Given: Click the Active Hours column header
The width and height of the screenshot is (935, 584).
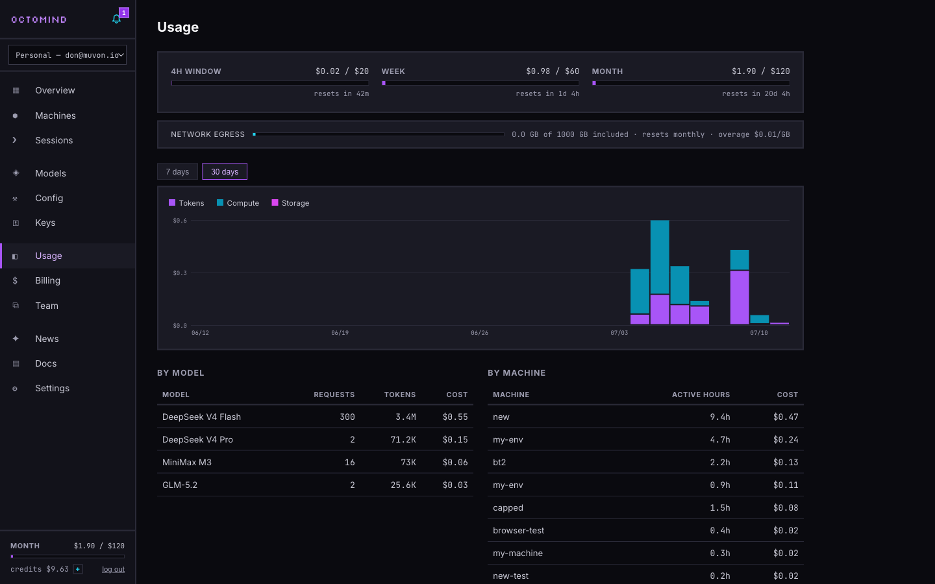Looking at the screenshot, I should (701, 395).
